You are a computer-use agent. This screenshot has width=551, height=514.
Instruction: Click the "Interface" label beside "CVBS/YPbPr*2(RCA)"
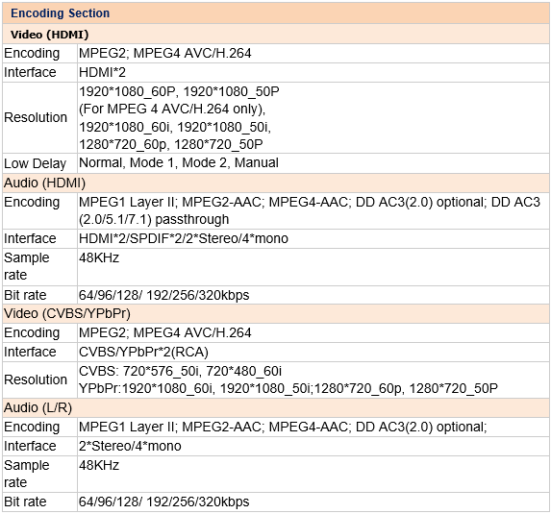[x=30, y=353]
